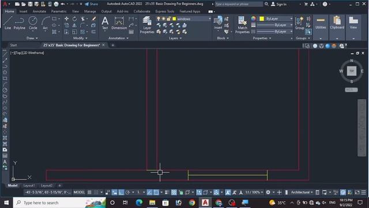
Task: Expand the Annotation panel
Action: pos(118,38)
